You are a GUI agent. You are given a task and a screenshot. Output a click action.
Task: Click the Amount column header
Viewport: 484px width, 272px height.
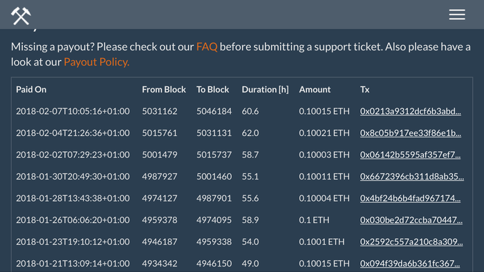pos(315,89)
